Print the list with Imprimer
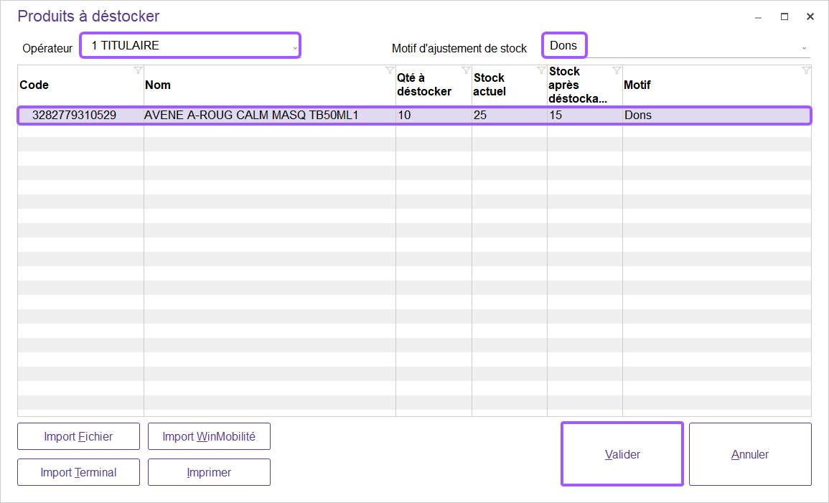Viewport: 829px width, 503px height. point(209,472)
